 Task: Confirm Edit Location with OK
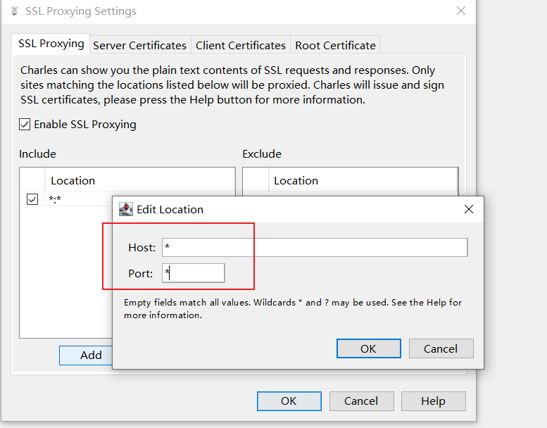tap(368, 348)
